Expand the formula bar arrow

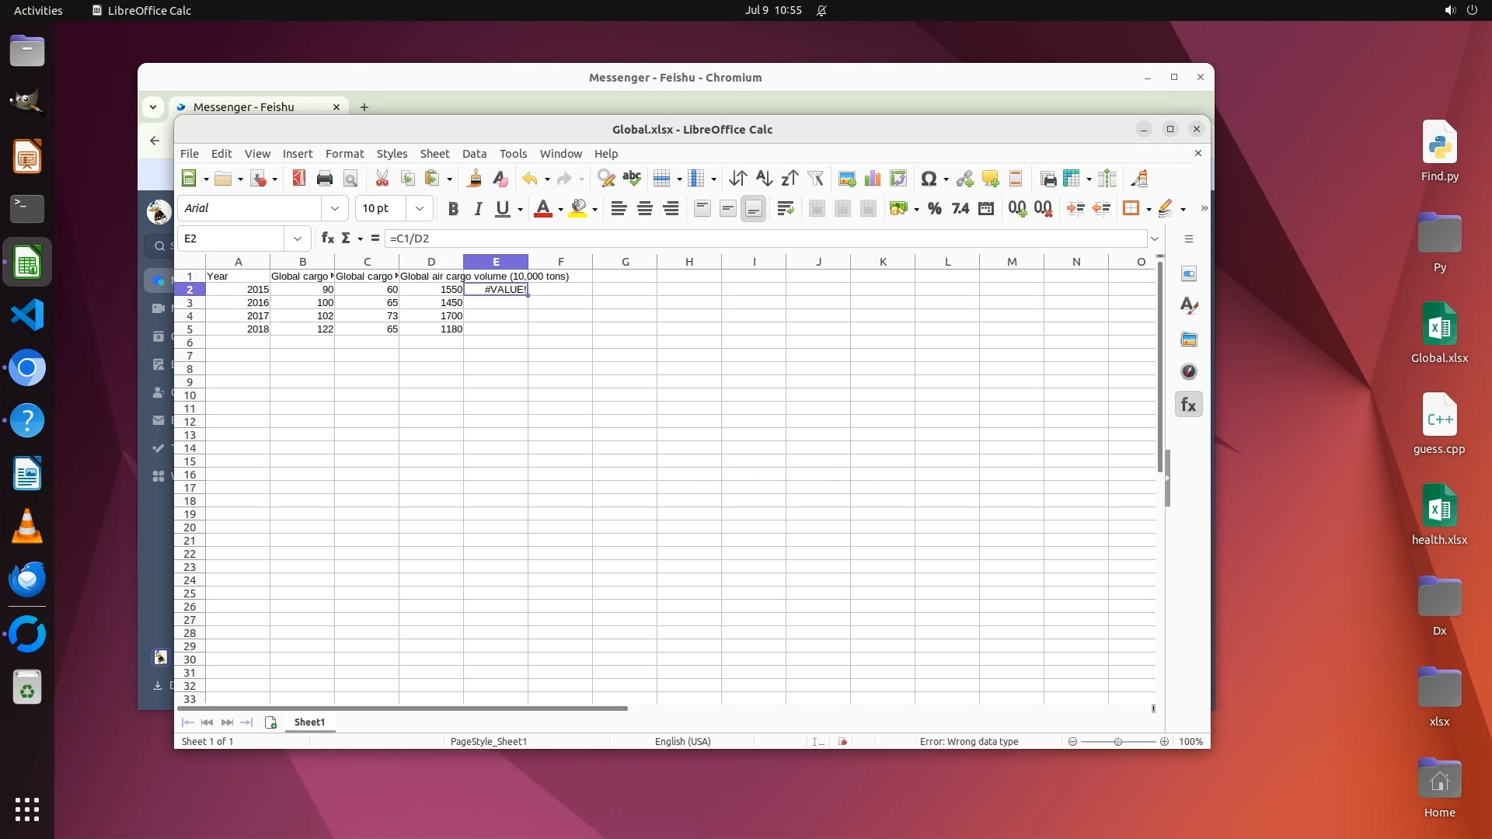tap(1155, 238)
